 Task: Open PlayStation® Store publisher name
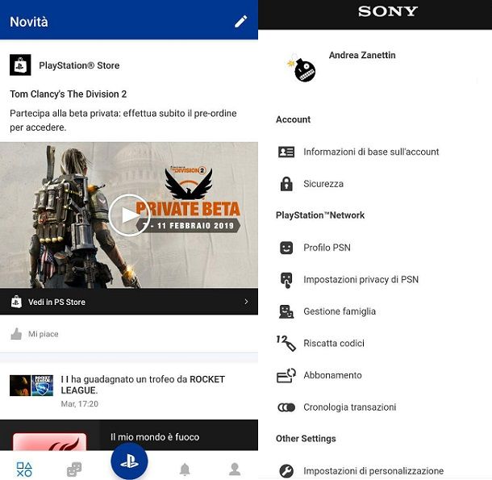click(x=79, y=65)
